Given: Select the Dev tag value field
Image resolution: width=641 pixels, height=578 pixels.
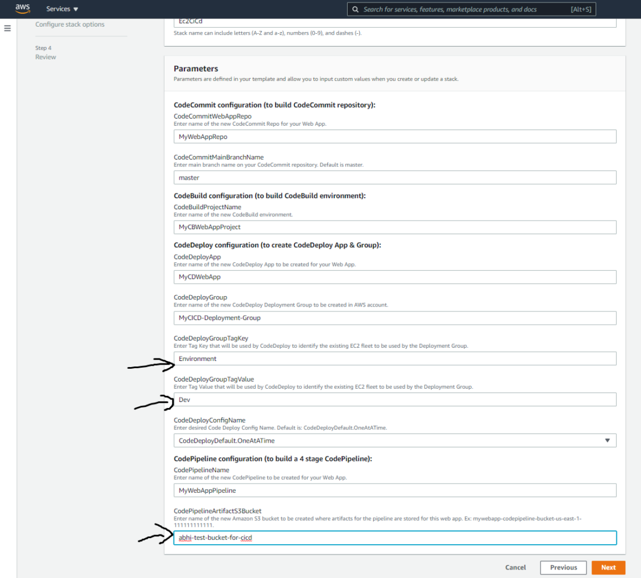Looking at the screenshot, I should click(394, 399).
